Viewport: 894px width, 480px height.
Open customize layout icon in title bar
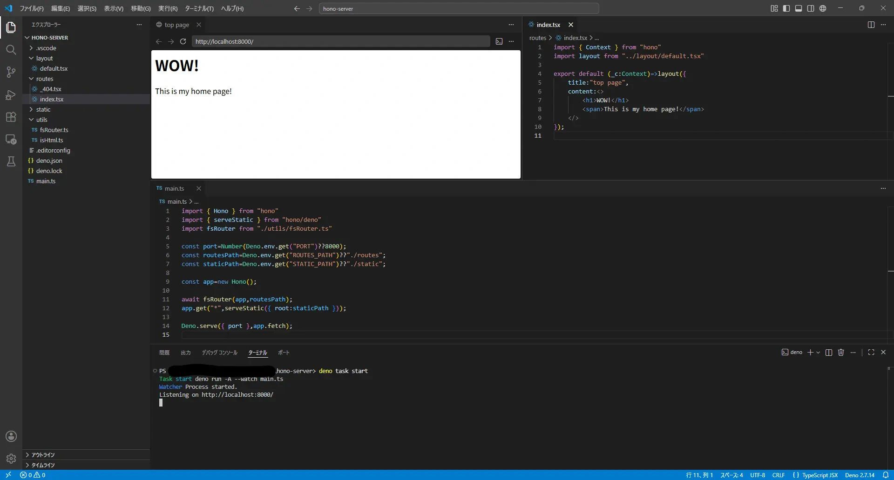[x=774, y=8]
